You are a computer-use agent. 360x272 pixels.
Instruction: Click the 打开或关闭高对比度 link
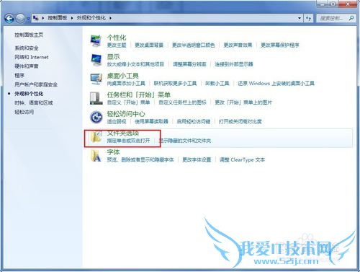click(x=240, y=121)
